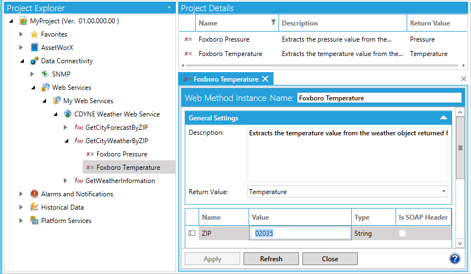471x274 pixels.
Task: Open help via the question mark icon
Action: tap(455, 258)
